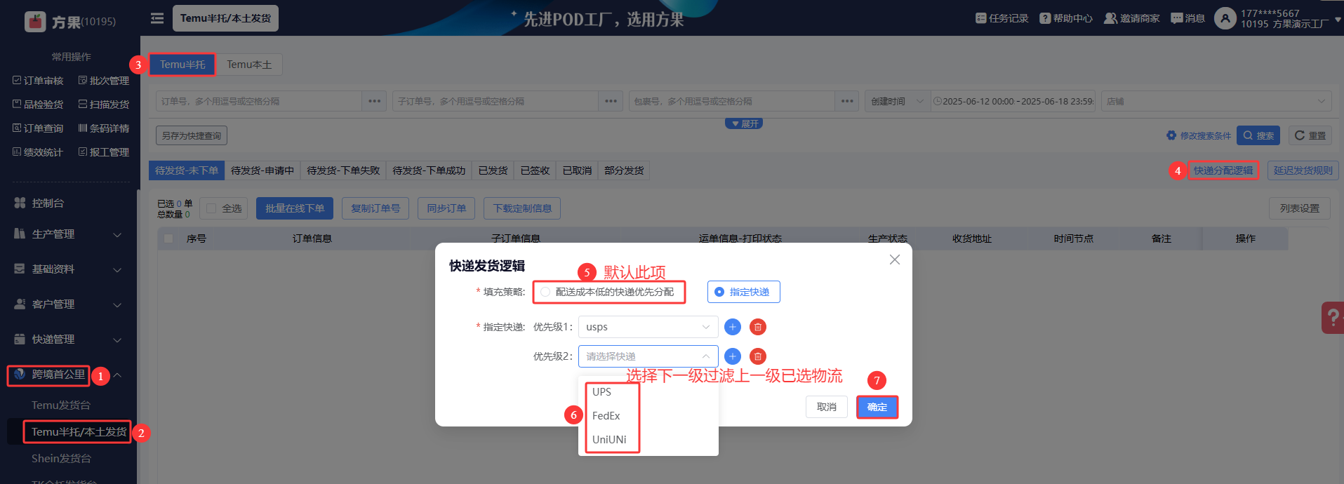1344x484 pixels.
Task: Open messages (消息)
Action: (1187, 18)
